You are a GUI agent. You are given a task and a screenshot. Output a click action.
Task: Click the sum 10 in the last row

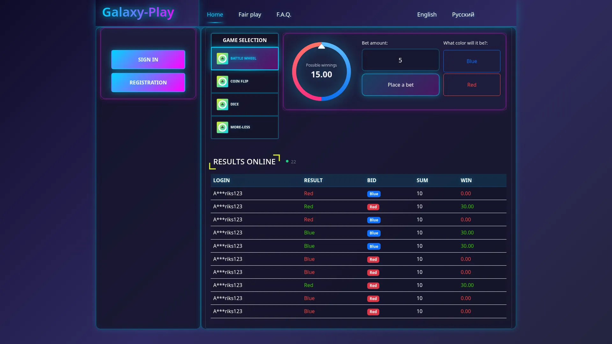click(419, 311)
